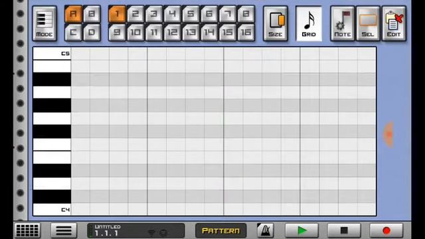Select pattern slot 2

click(x=135, y=14)
